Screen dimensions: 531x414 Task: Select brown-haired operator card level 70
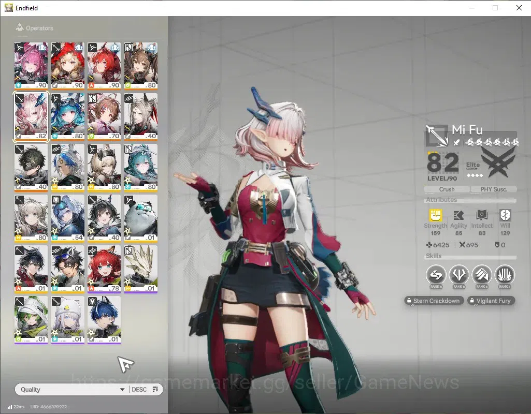click(104, 116)
